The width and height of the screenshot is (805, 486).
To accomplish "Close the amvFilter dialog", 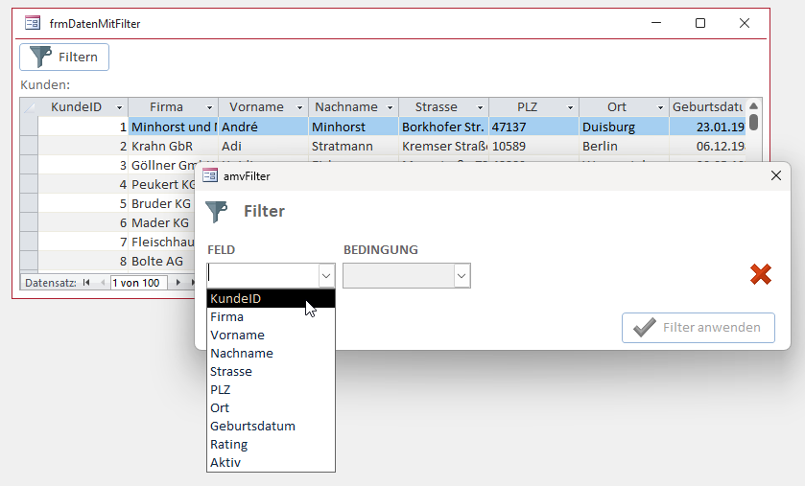I will coord(776,175).
